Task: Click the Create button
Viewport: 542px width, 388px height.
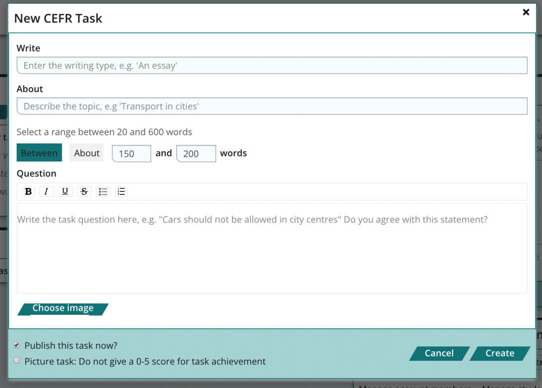Action: coord(499,353)
